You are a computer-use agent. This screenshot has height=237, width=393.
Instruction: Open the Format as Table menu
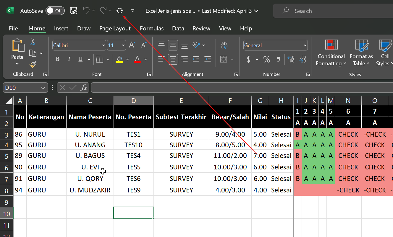pyautogui.click(x=361, y=53)
